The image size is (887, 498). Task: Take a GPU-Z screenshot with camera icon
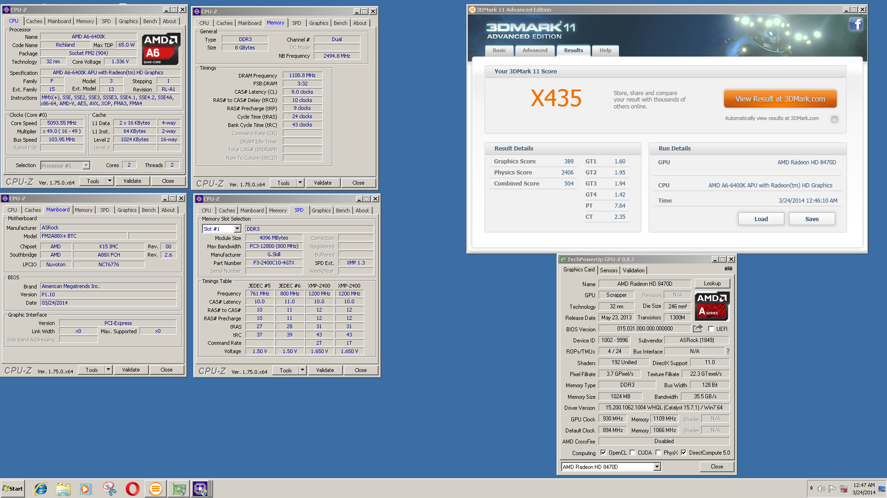tap(728, 269)
